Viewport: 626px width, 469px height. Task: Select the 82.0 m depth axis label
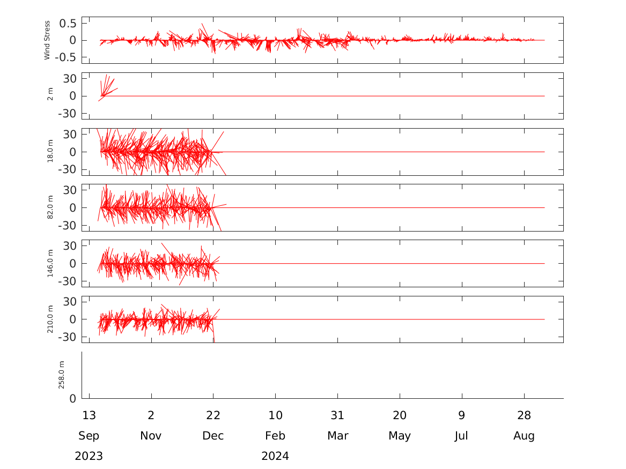50,207
